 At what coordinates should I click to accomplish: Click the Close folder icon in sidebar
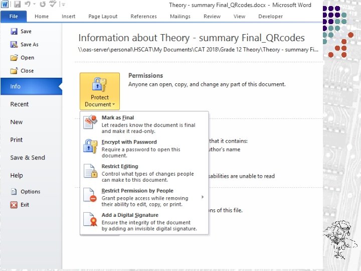point(14,71)
